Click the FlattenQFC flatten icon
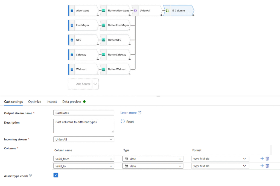 coord(104,40)
